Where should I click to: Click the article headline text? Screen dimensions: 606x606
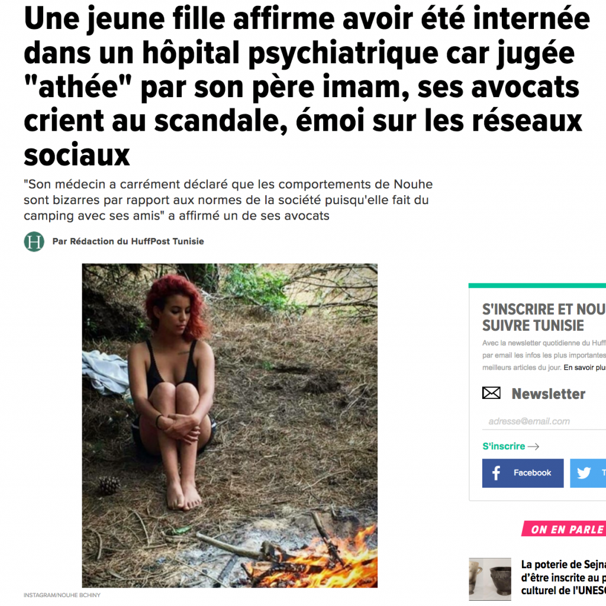pyautogui.click(x=307, y=86)
